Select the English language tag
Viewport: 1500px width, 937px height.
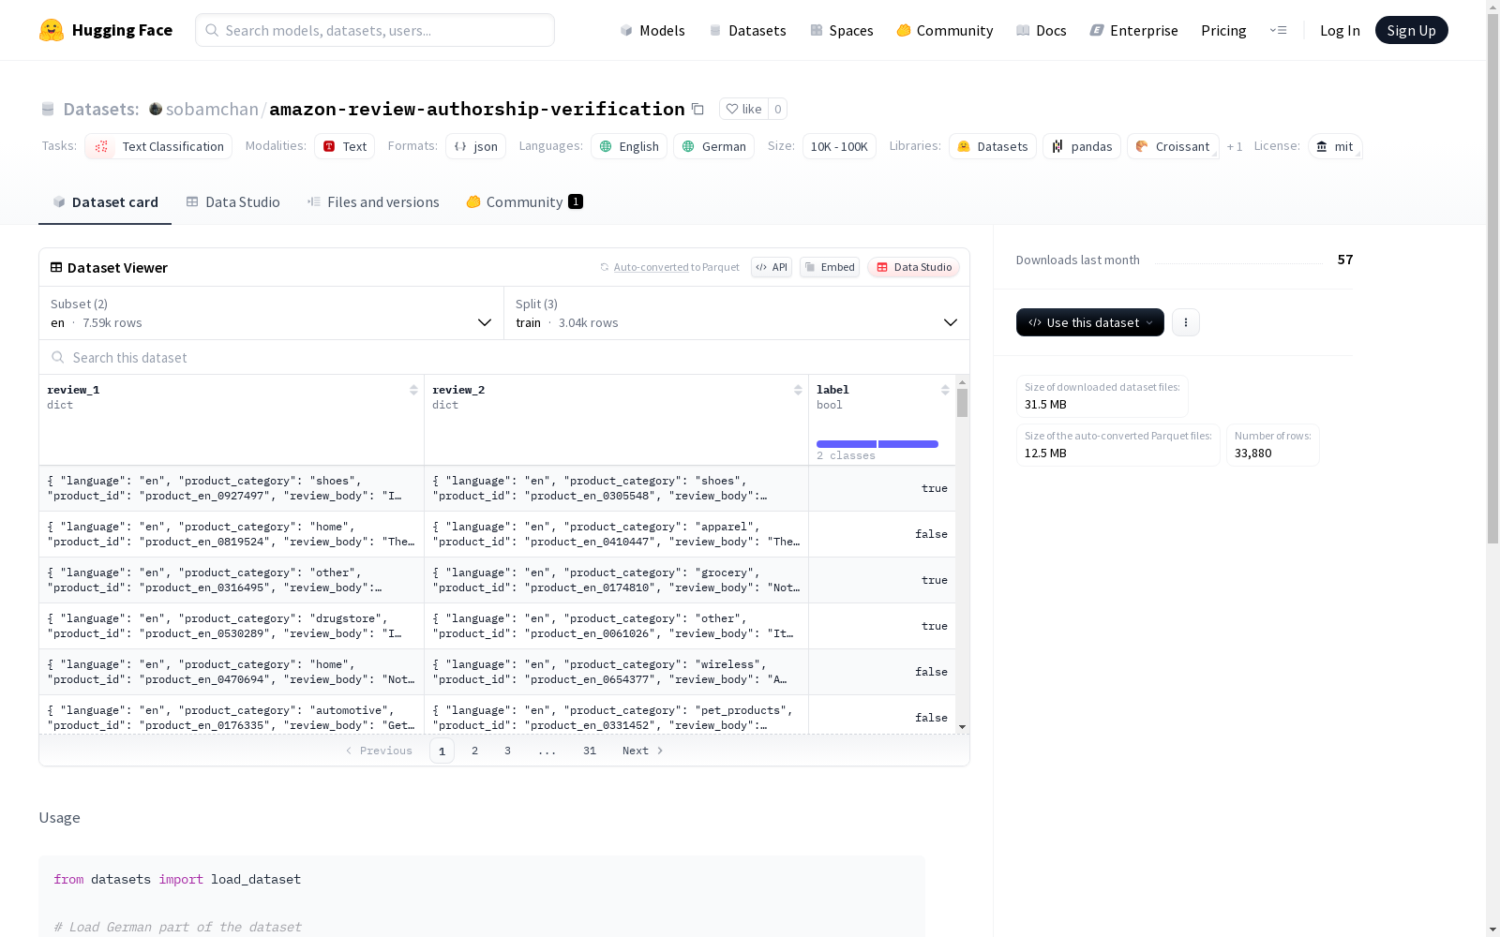pos(629,146)
